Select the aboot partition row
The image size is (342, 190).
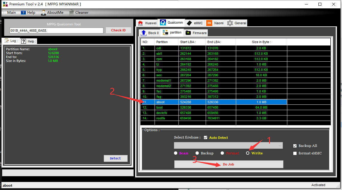(214, 102)
